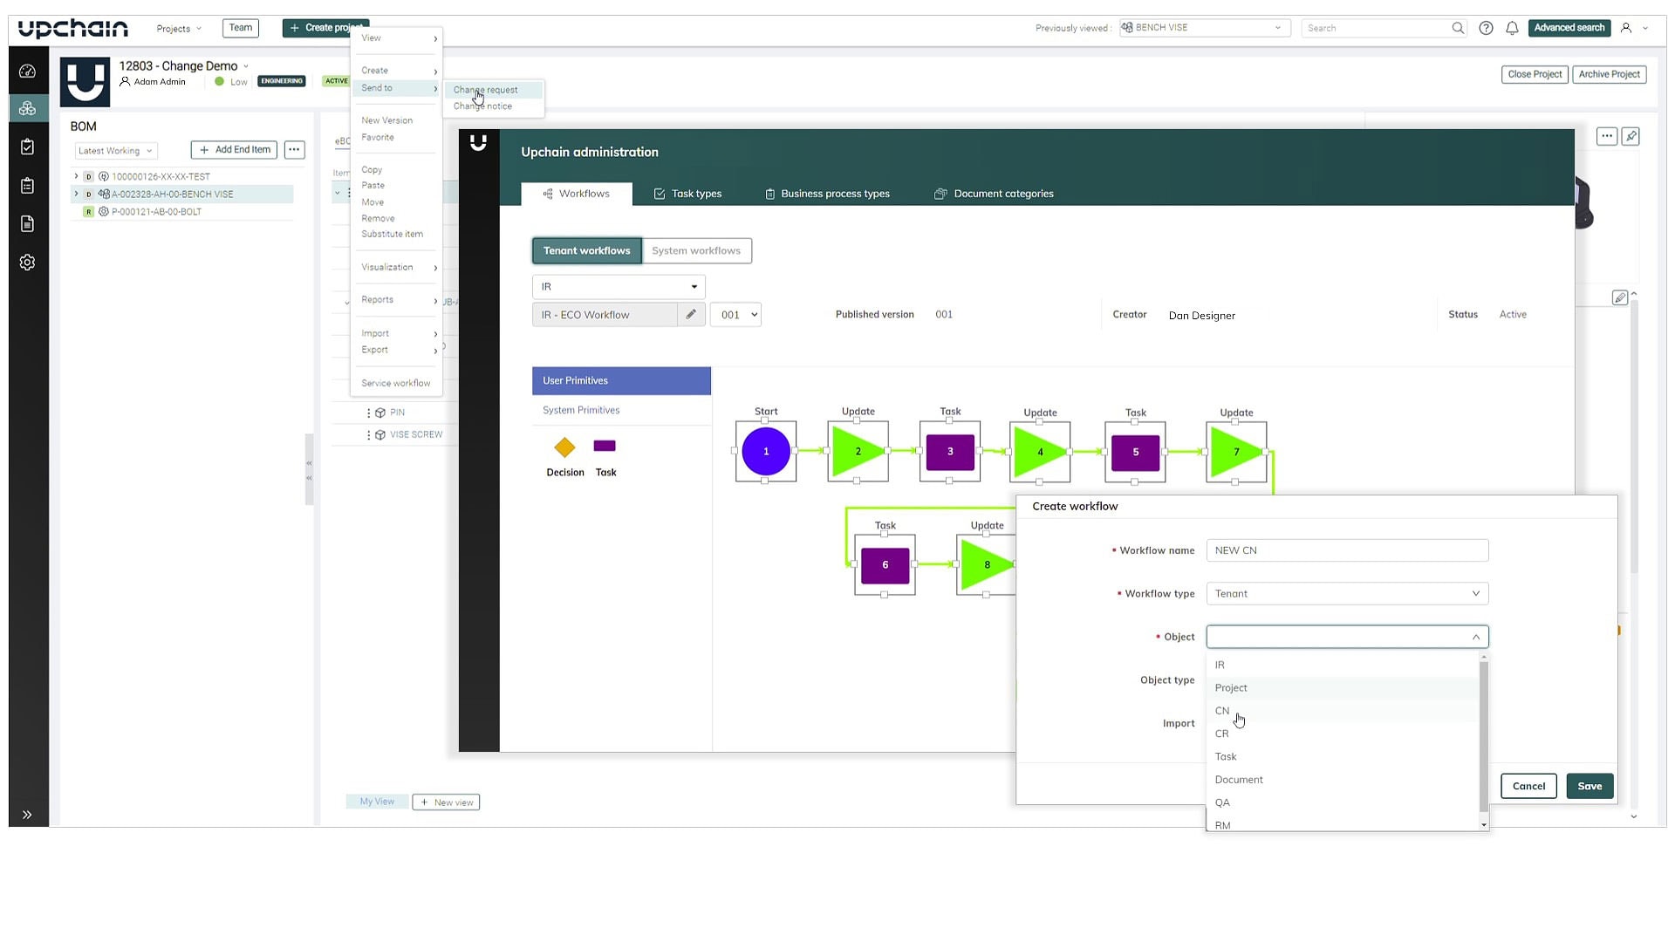
Task: Click the Start node circle 1
Action: (766, 452)
